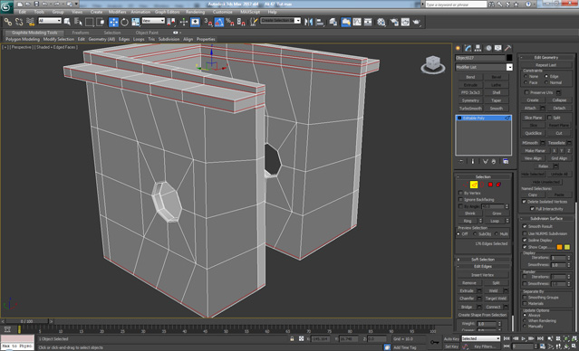Viewport: 579px width, 351px height.
Task: Click the Render Setup icon
Action: point(394,22)
